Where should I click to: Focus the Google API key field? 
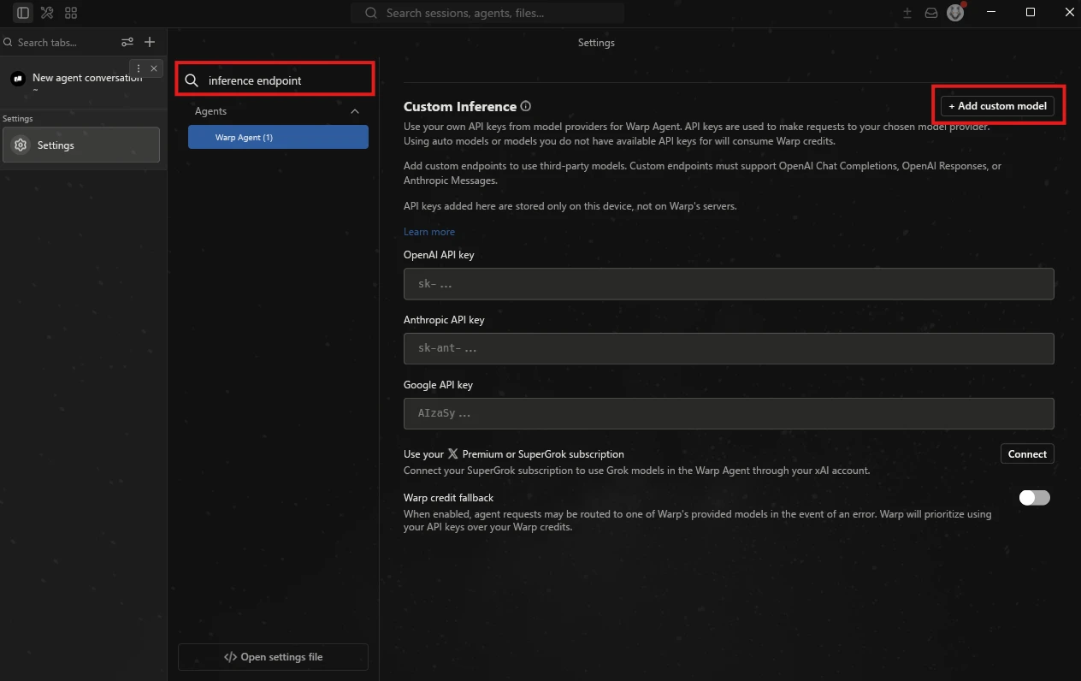[729, 414]
